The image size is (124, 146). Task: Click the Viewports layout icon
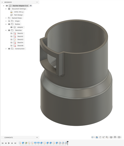(x=119, y=137)
